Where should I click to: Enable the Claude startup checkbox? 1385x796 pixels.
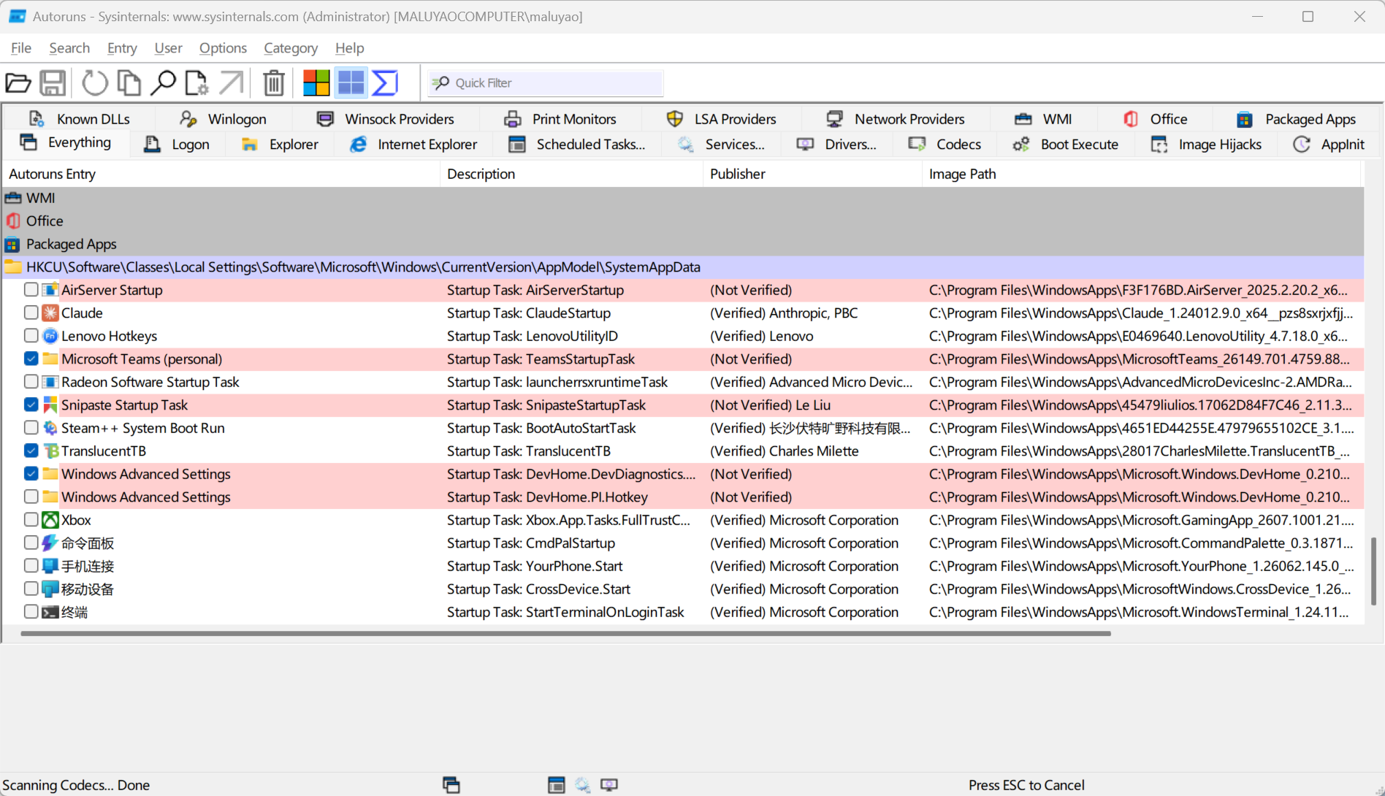[x=31, y=313]
